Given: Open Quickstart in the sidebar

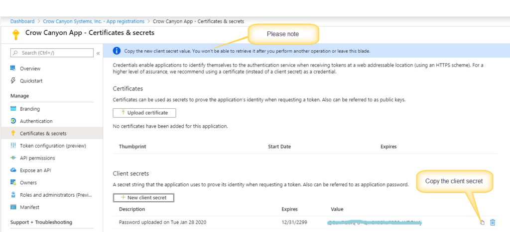Looking at the screenshot, I should (31, 81).
